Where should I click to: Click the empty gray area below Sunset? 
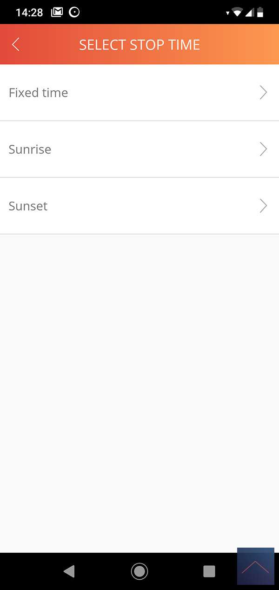point(139,373)
